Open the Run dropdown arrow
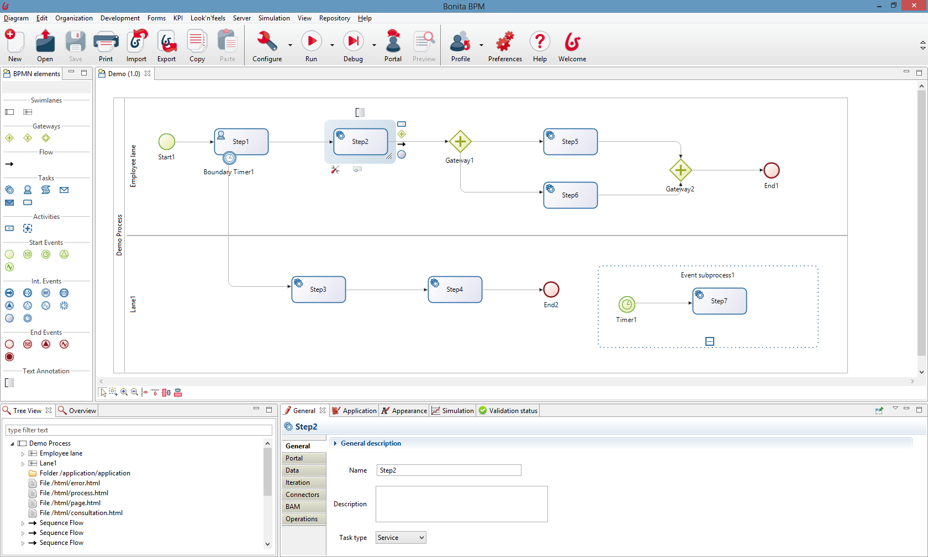This screenshot has height=557, width=928. [332, 45]
